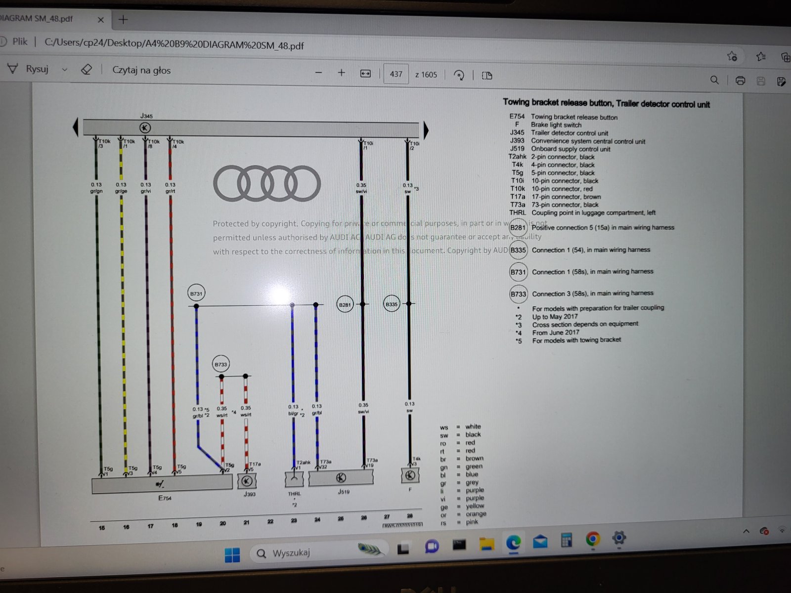This screenshot has height=593, width=791.
Task: Open a new browser tab
Action: tap(123, 20)
